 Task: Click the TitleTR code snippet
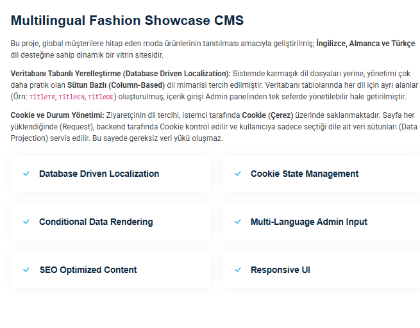pos(42,97)
